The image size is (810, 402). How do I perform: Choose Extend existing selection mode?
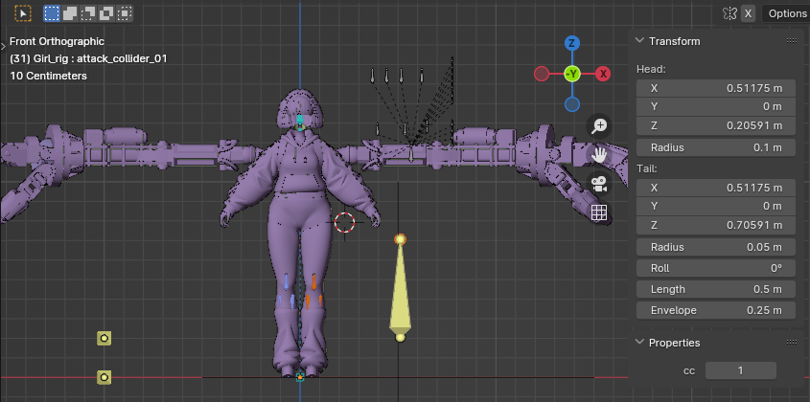click(70, 13)
